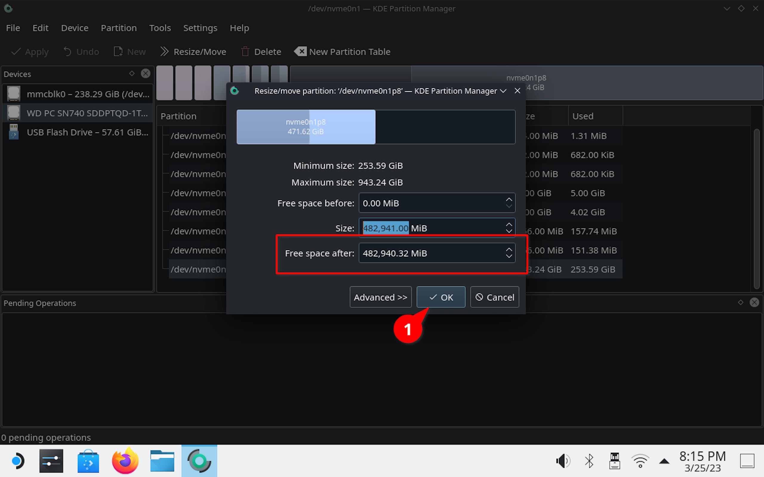Image resolution: width=764 pixels, height=477 pixels.
Task: Close the Resize/move partition dialog
Action: [x=517, y=91]
